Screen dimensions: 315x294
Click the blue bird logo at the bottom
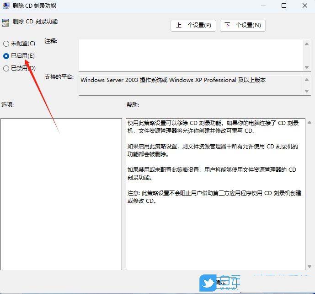(208, 283)
